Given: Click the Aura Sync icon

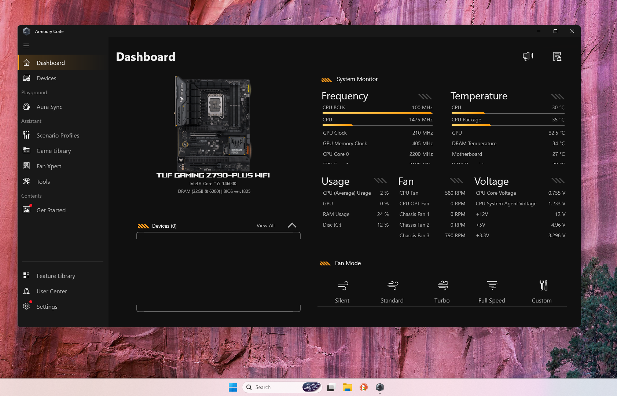Looking at the screenshot, I should tap(26, 107).
